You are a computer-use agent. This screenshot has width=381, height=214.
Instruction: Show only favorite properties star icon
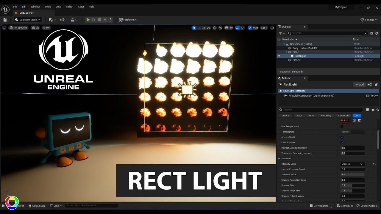(373, 110)
